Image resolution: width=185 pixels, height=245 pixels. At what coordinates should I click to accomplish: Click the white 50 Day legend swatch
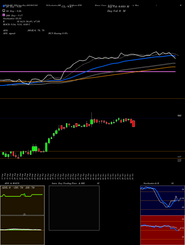pos(4,10)
